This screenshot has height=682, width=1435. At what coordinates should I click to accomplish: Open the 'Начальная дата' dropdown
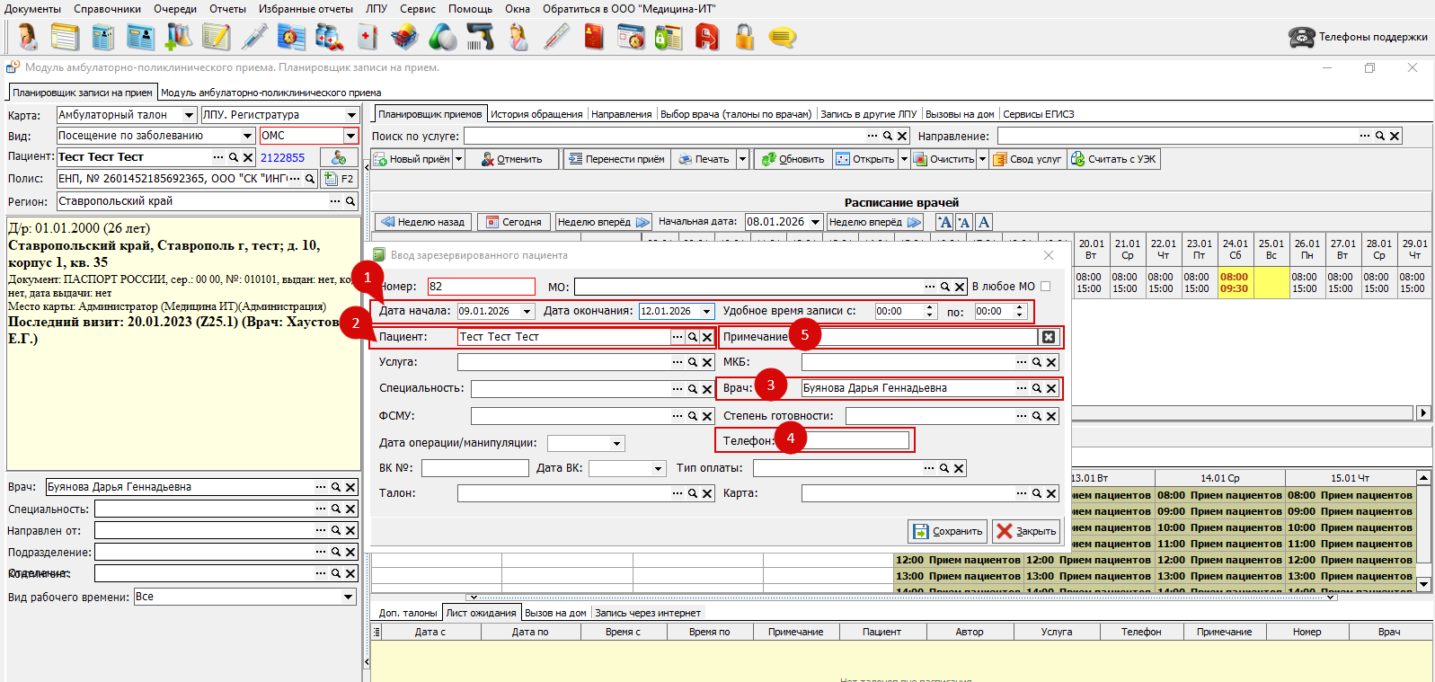[815, 222]
